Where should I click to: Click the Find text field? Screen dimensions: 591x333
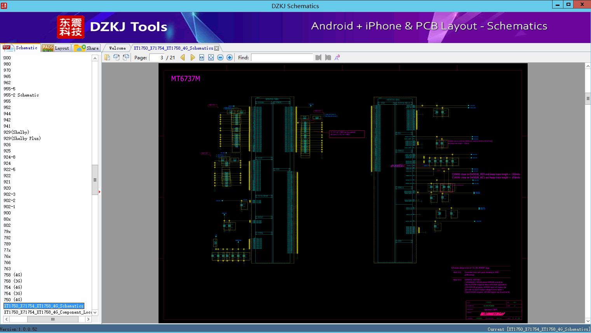tap(282, 57)
